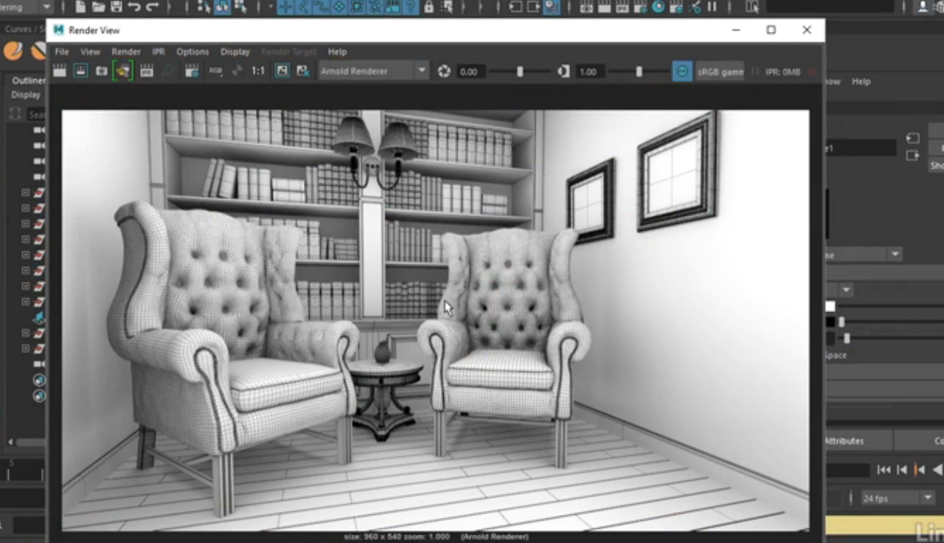Click Open Scene folder icon in Maya toolbar
The width and height of the screenshot is (944, 543).
97,7
